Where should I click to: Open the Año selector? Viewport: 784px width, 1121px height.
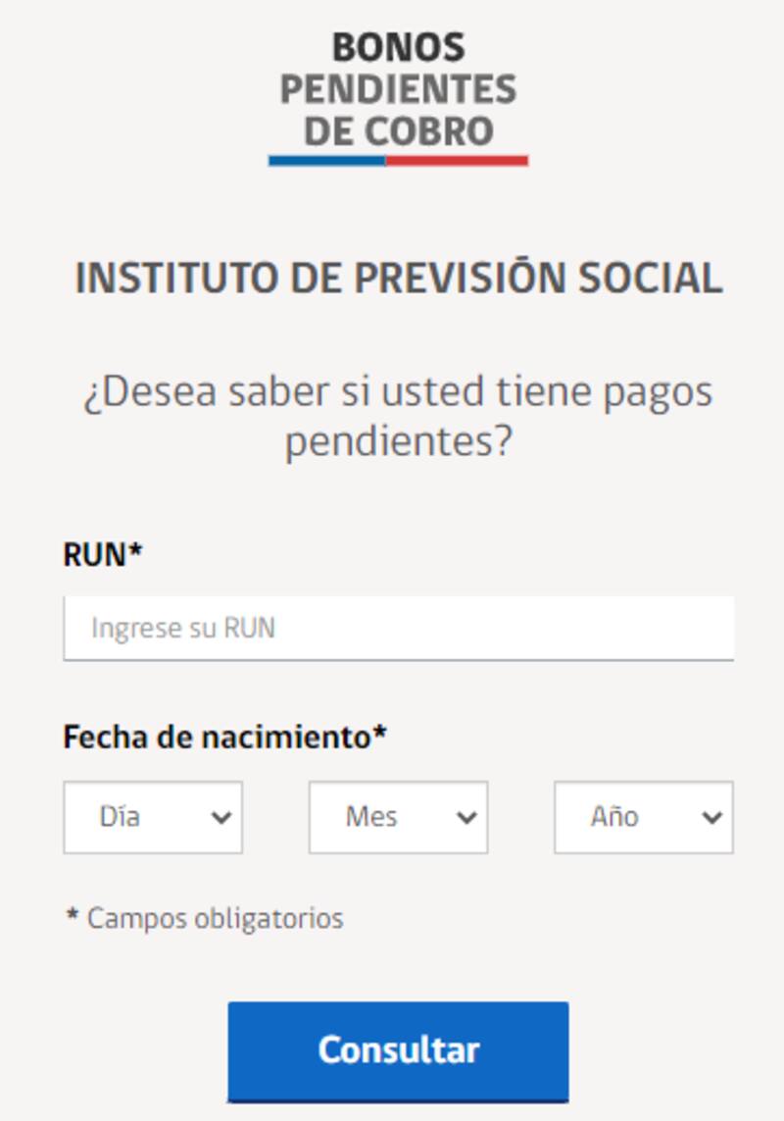[x=642, y=816]
